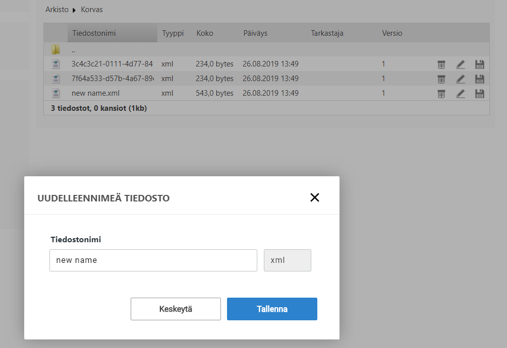Screen dimensions: 507x348
Task: Click the delete icon for new name.xml
Action: [441, 94]
